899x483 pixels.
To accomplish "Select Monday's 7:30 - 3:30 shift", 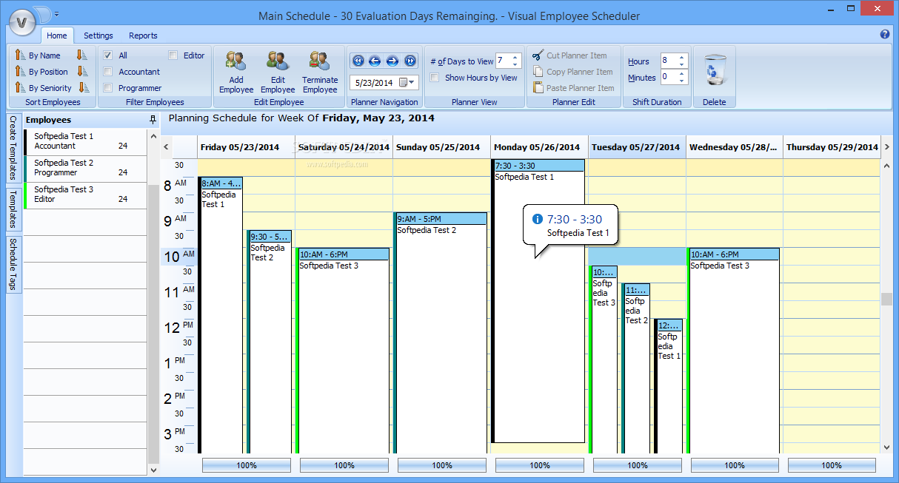I will tap(538, 301).
